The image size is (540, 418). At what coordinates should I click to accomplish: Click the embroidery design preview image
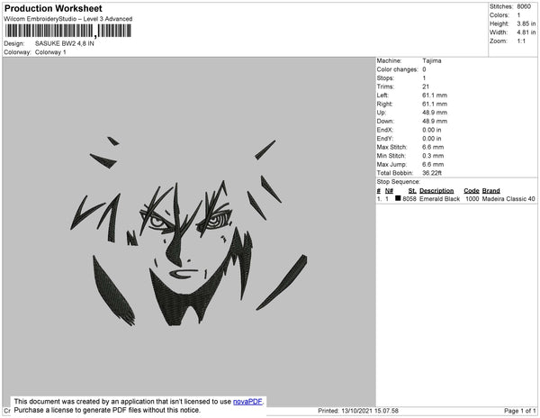pos(189,232)
